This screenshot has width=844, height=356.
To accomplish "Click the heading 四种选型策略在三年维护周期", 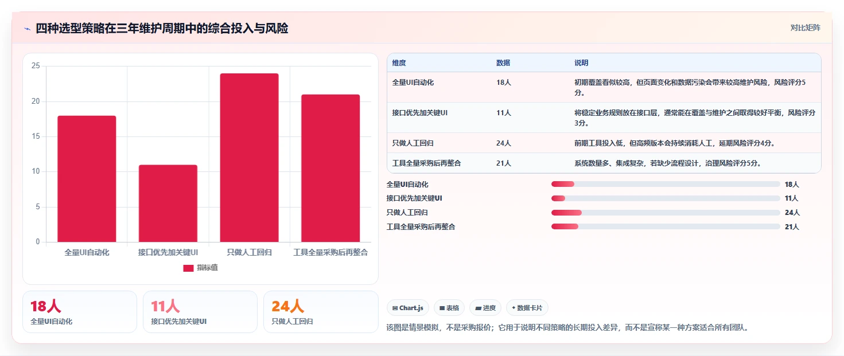I will coord(162,29).
